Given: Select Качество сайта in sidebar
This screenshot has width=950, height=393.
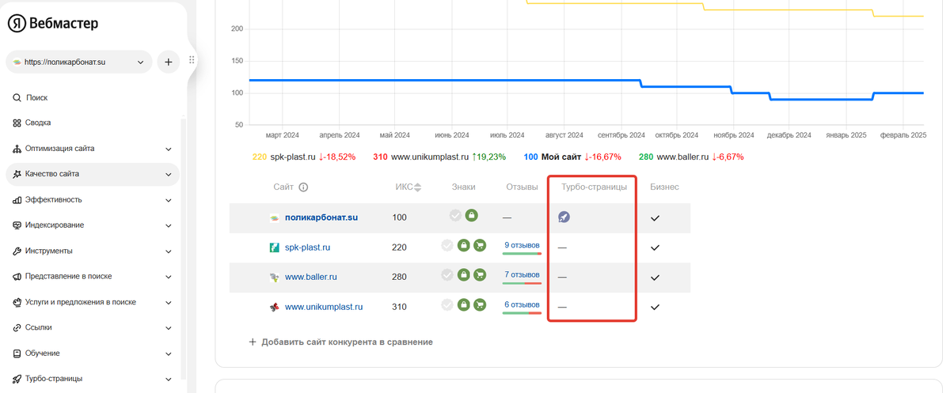Looking at the screenshot, I should 93,174.
